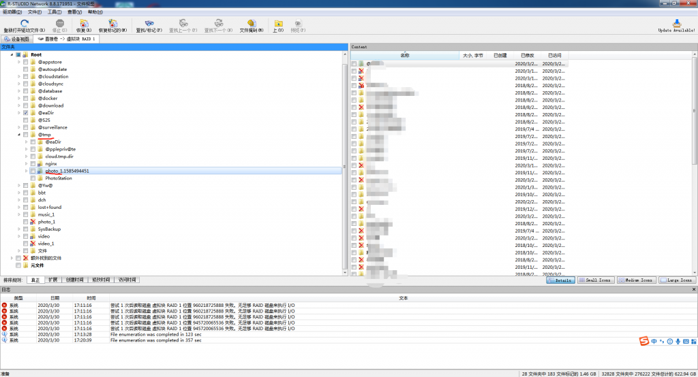This screenshot has width=698, height=377.
Task: Click the Update Available icon
Action: tap(676, 24)
